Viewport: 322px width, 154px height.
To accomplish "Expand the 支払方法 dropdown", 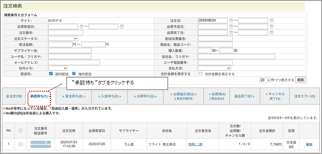I will [214, 68].
